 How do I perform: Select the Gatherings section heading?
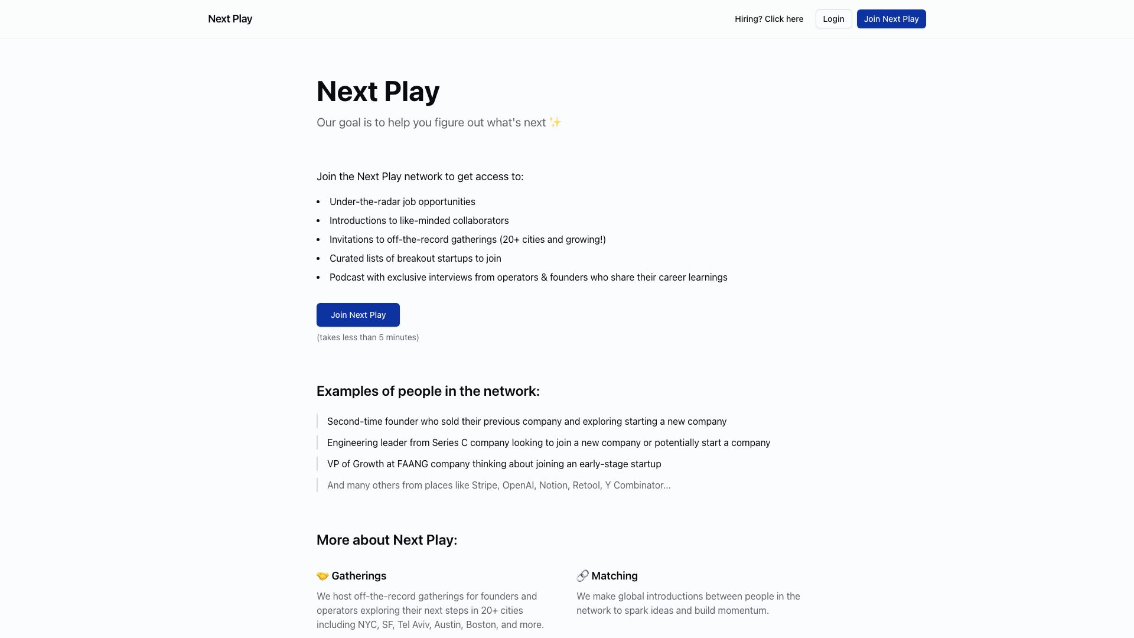pos(359,576)
